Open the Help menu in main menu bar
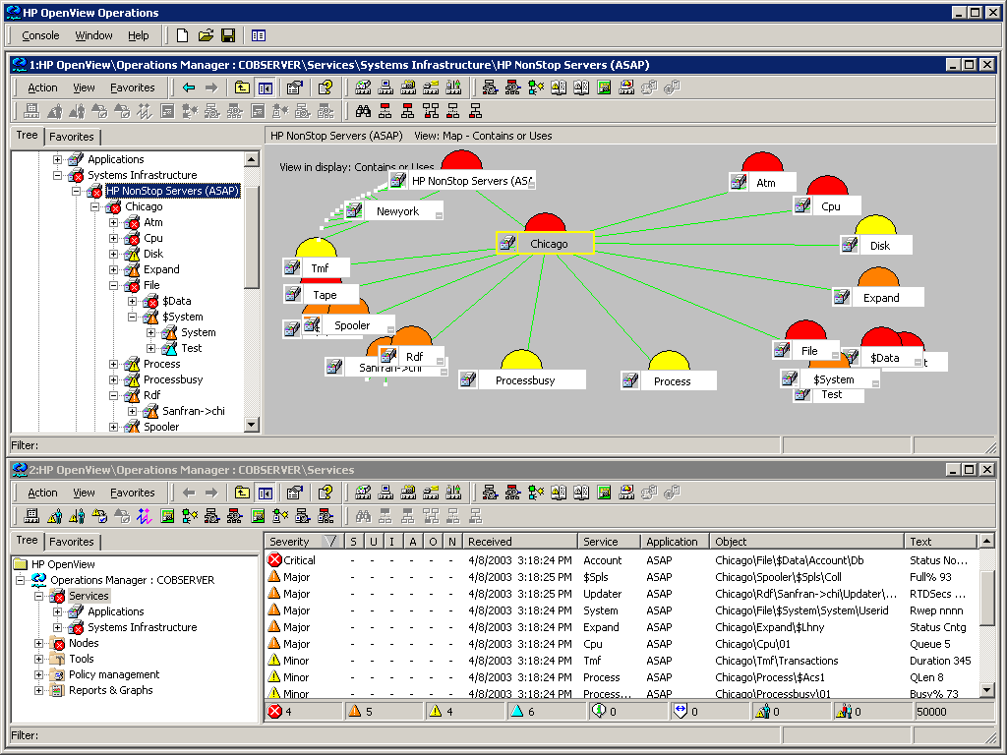The image size is (1007, 755). (x=138, y=36)
